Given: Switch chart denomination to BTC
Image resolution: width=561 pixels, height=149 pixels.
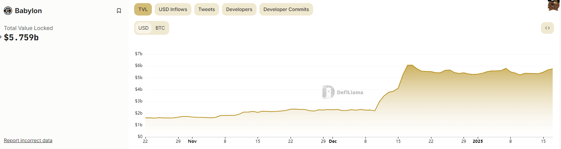Looking at the screenshot, I should click(160, 28).
